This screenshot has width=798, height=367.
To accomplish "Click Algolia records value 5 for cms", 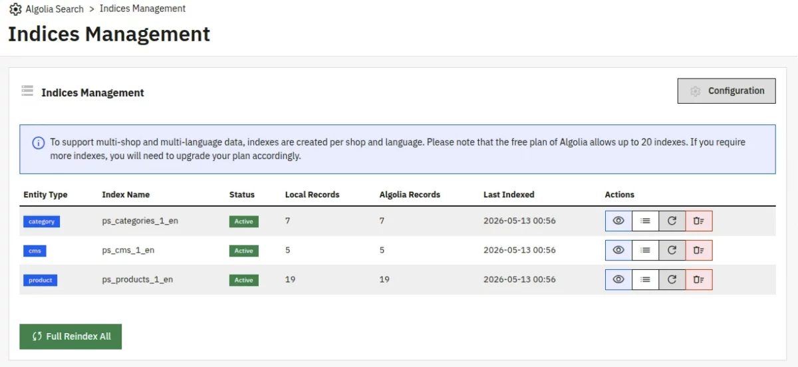I will pyautogui.click(x=382, y=250).
